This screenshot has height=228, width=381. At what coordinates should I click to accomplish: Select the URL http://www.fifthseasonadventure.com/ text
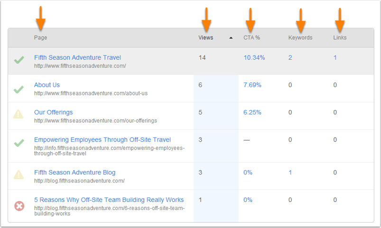(x=80, y=66)
